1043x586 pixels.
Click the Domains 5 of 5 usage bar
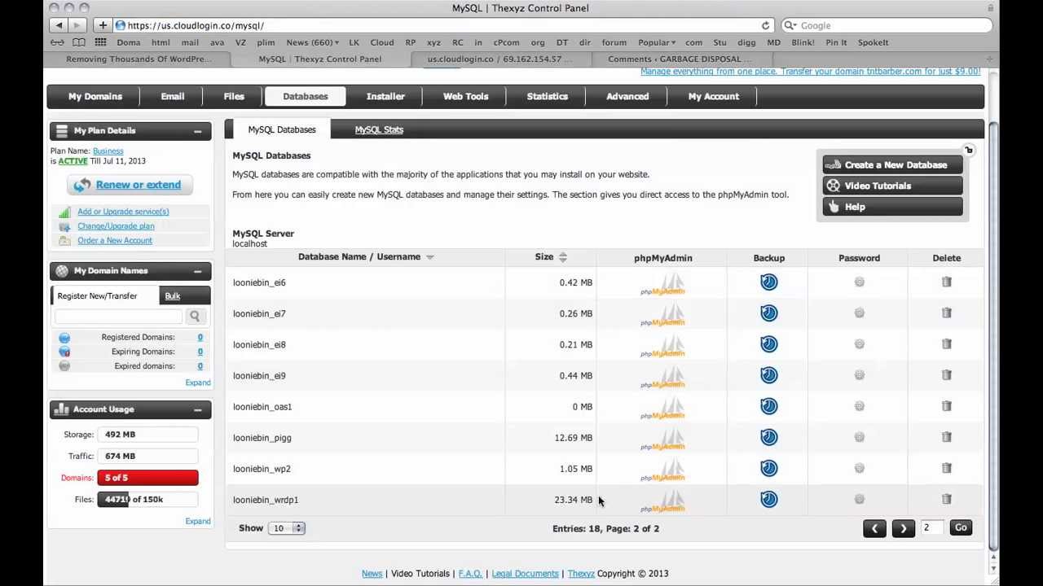[x=147, y=478]
